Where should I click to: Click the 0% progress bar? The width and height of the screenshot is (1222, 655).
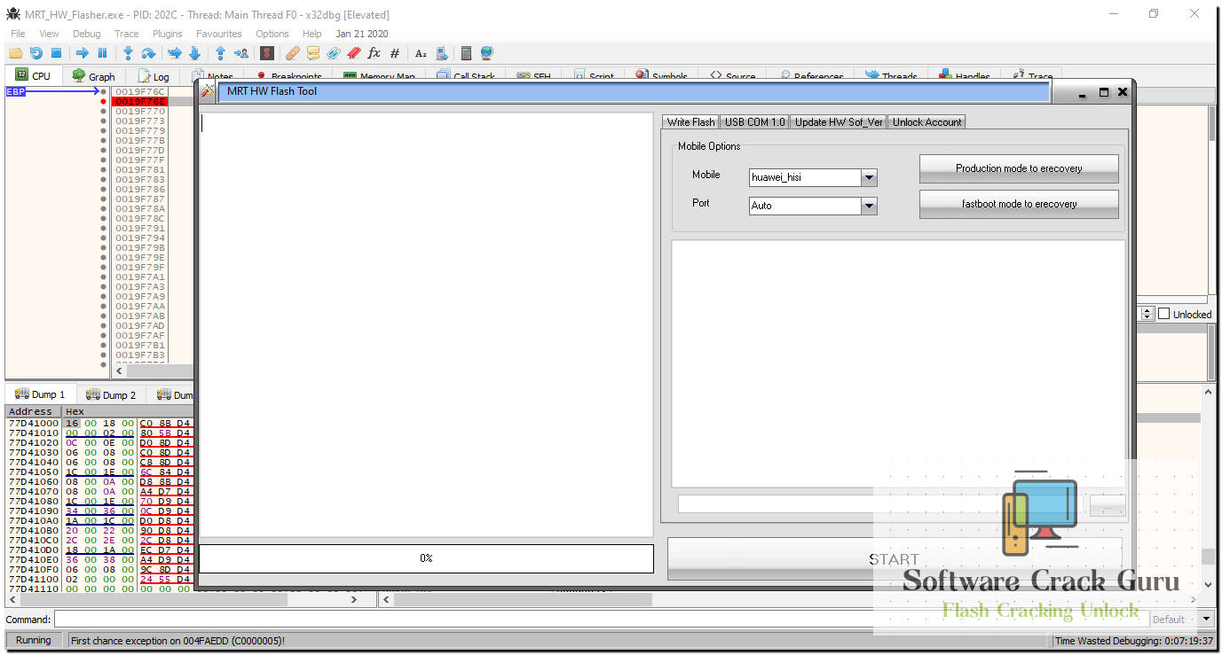(426, 558)
